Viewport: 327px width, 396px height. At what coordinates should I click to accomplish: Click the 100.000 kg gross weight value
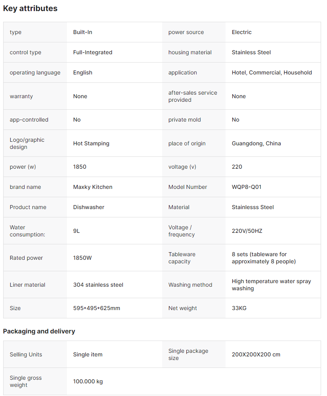(x=88, y=381)
